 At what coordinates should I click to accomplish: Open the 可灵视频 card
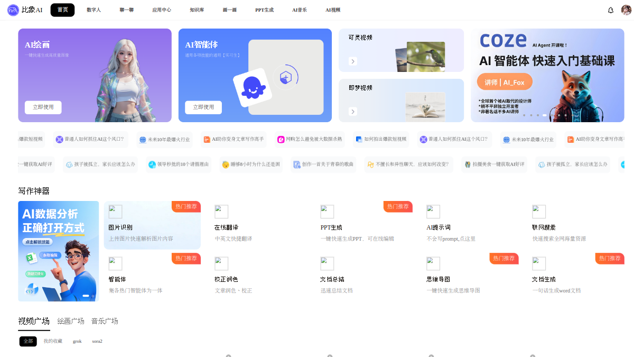pos(401,50)
